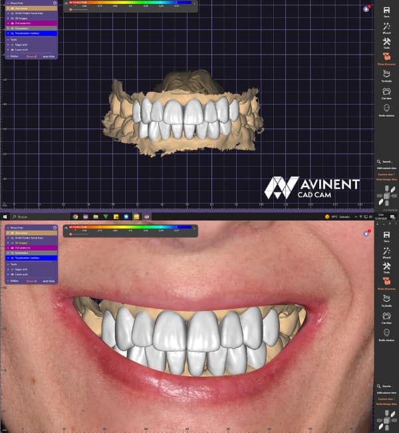This screenshot has width=399, height=433.
Task: Pin the Show/Hide panel in 3D model window
Action: [55, 3]
